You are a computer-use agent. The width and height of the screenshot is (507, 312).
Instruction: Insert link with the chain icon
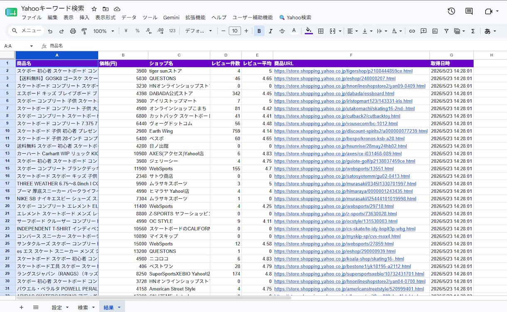pyautogui.click(x=412, y=31)
